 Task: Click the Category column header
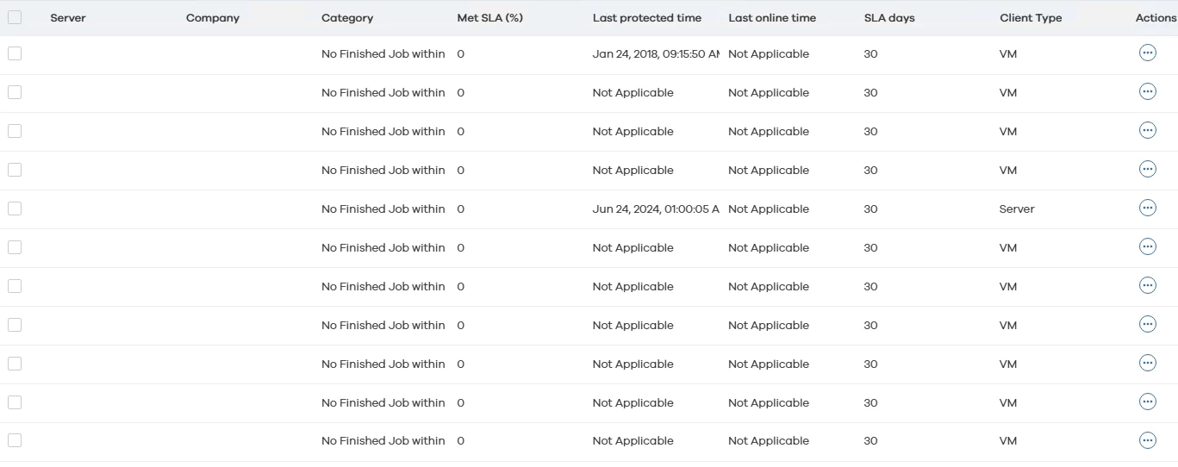[347, 18]
